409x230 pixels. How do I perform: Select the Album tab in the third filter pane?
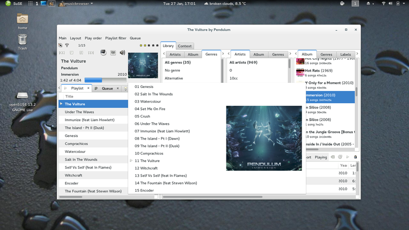click(307, 54)
